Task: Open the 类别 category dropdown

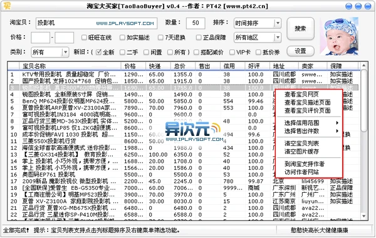Action: click(x=65, y=52)
